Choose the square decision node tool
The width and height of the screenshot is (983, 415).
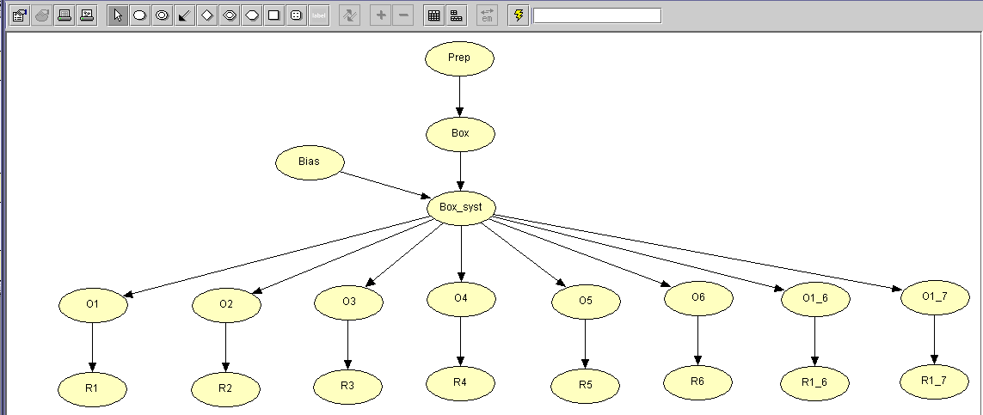pos(273,15)
